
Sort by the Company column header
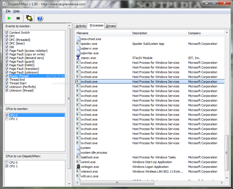click(x=205, y=33)
